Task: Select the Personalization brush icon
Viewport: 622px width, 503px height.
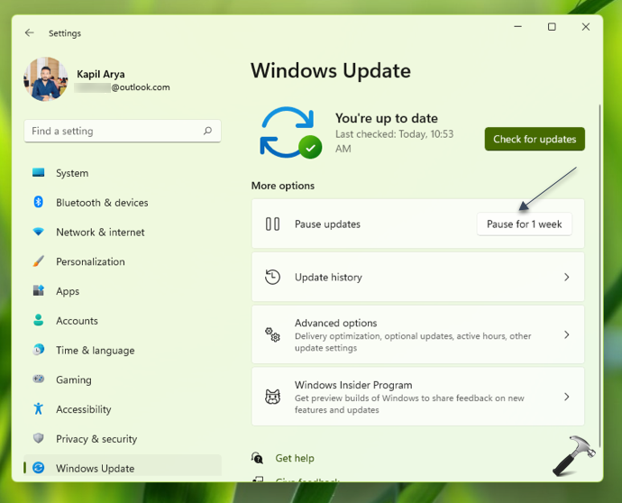Action: [39, 261]
